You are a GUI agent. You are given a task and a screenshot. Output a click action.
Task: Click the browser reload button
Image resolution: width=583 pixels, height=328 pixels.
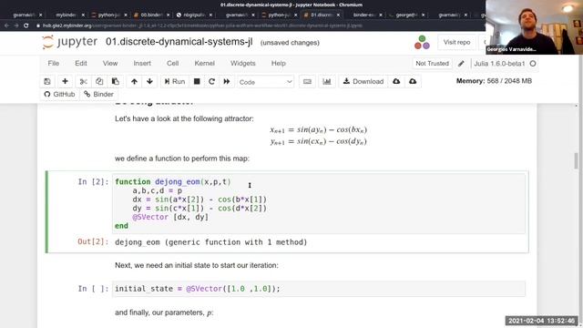coord(26,26)
